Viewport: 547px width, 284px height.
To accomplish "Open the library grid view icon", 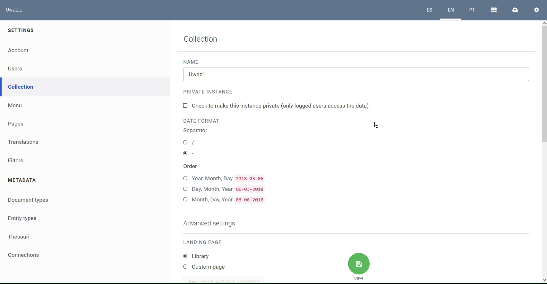I will 494,10.
